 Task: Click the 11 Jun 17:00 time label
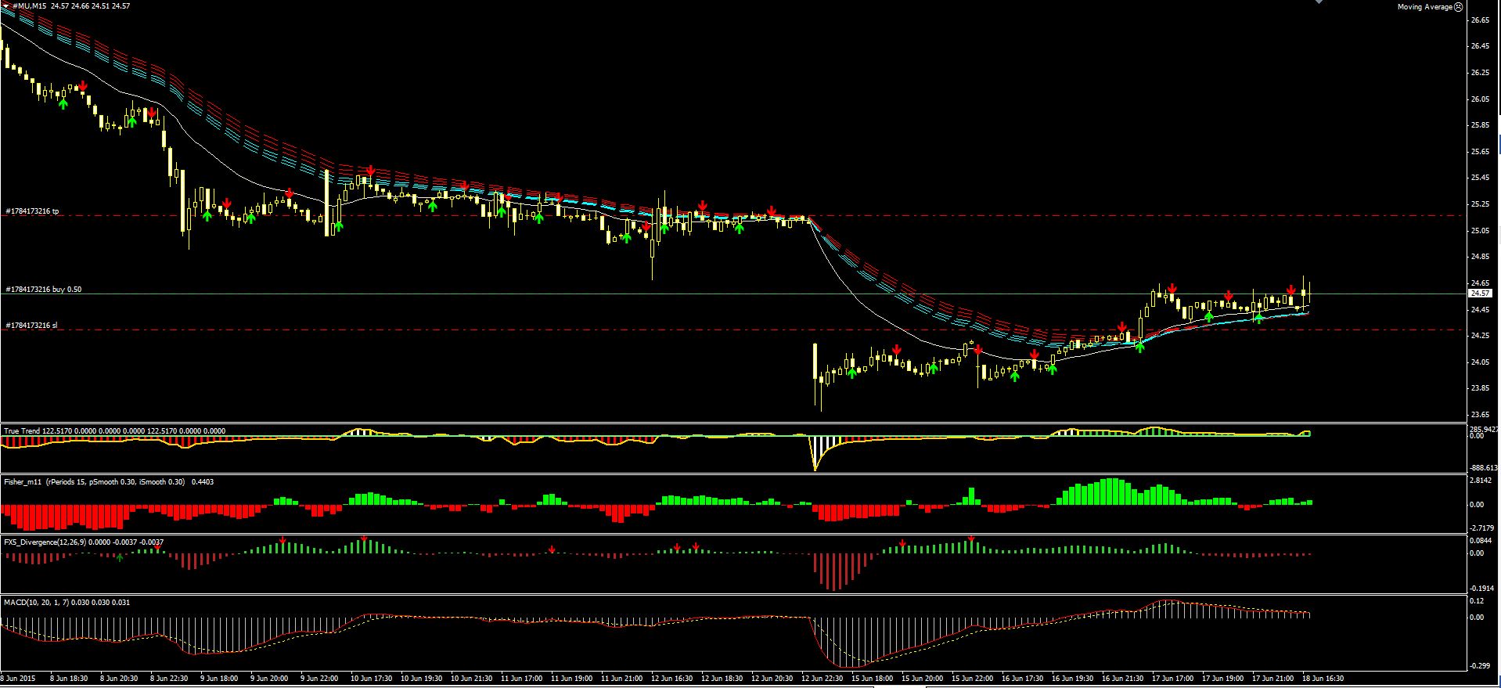pos(522,679)
